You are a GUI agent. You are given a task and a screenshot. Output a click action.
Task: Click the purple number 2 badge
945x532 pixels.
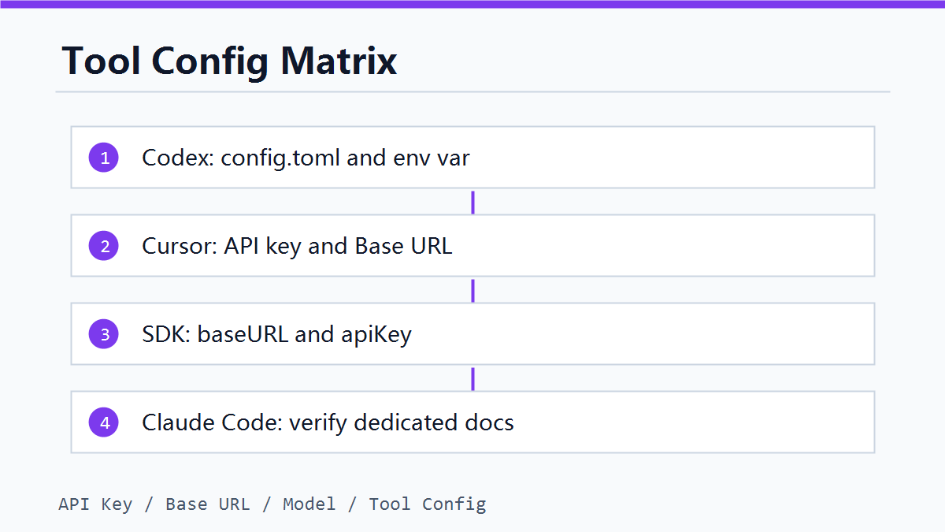[x=103, y=246]
